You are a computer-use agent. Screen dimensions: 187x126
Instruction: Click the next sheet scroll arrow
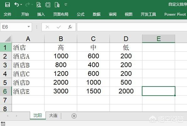point(17,116)
